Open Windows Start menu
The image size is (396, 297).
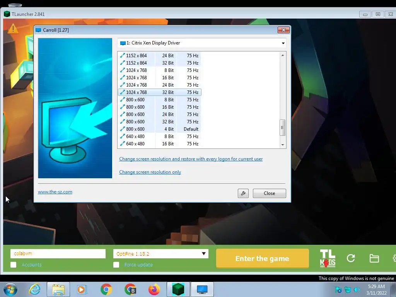point(10,289)
